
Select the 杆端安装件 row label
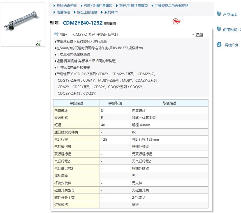[77, 183]
